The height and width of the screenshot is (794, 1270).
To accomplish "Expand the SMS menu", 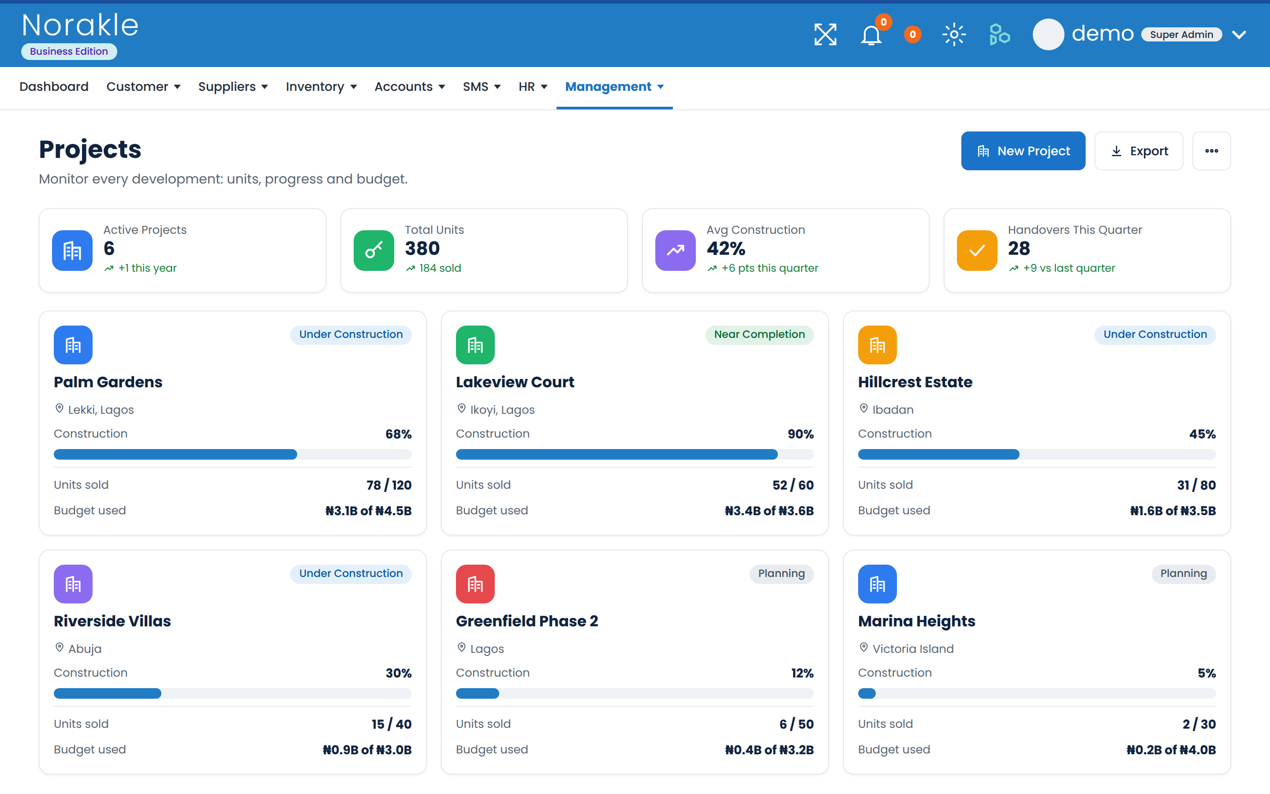I will point(482,86).
